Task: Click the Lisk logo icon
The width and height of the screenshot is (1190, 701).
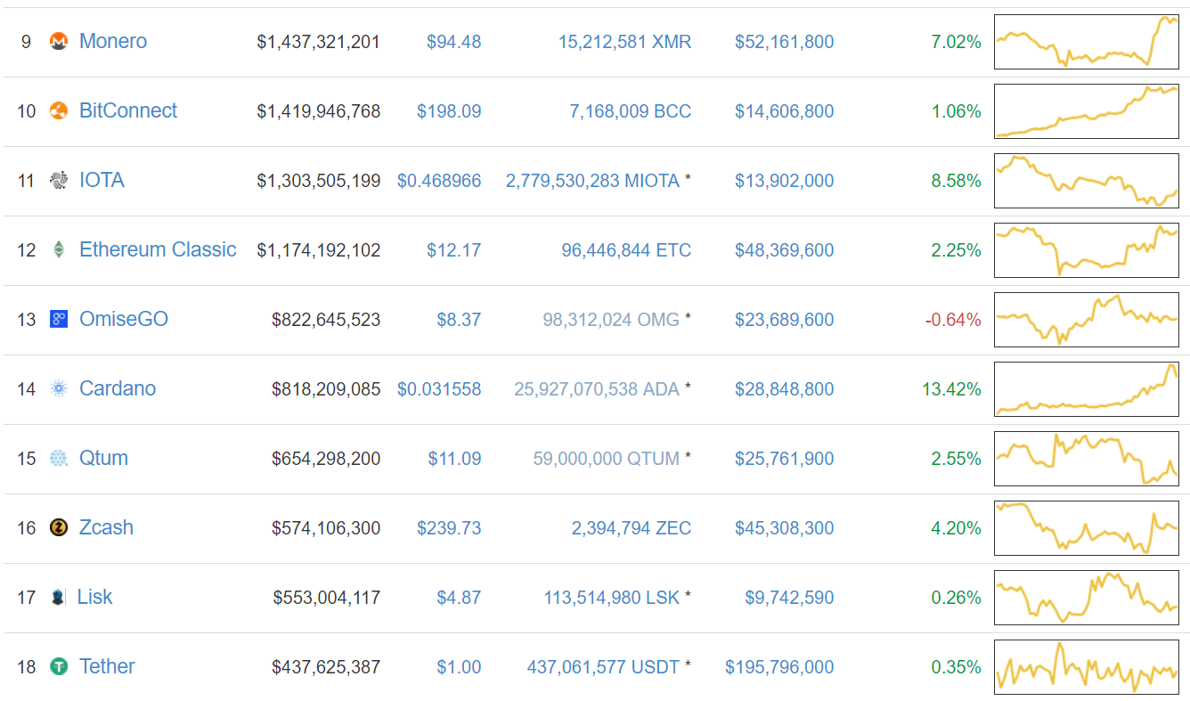Action: pos(58,598)
